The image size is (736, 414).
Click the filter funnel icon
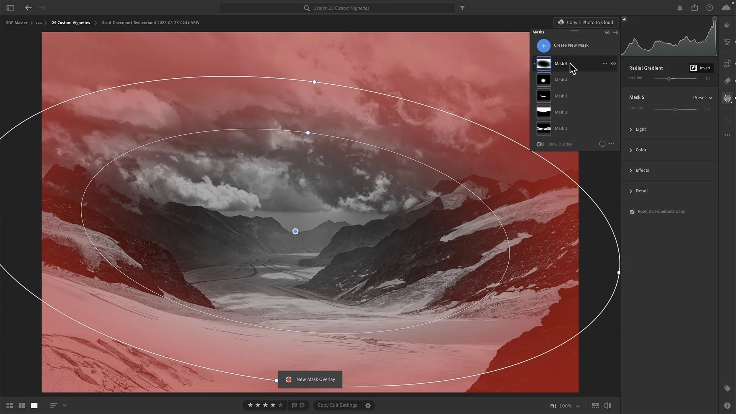(462, 8)
